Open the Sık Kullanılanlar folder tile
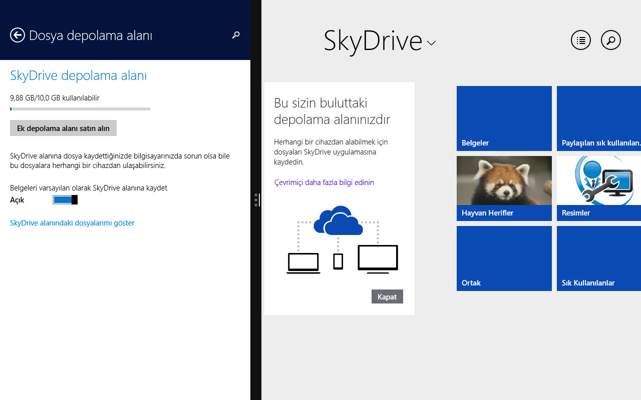 [x=599, y=258]
